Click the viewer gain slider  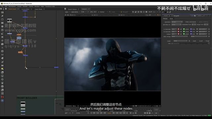[84, 15]
